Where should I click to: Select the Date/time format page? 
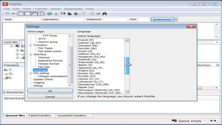[50, 61]
